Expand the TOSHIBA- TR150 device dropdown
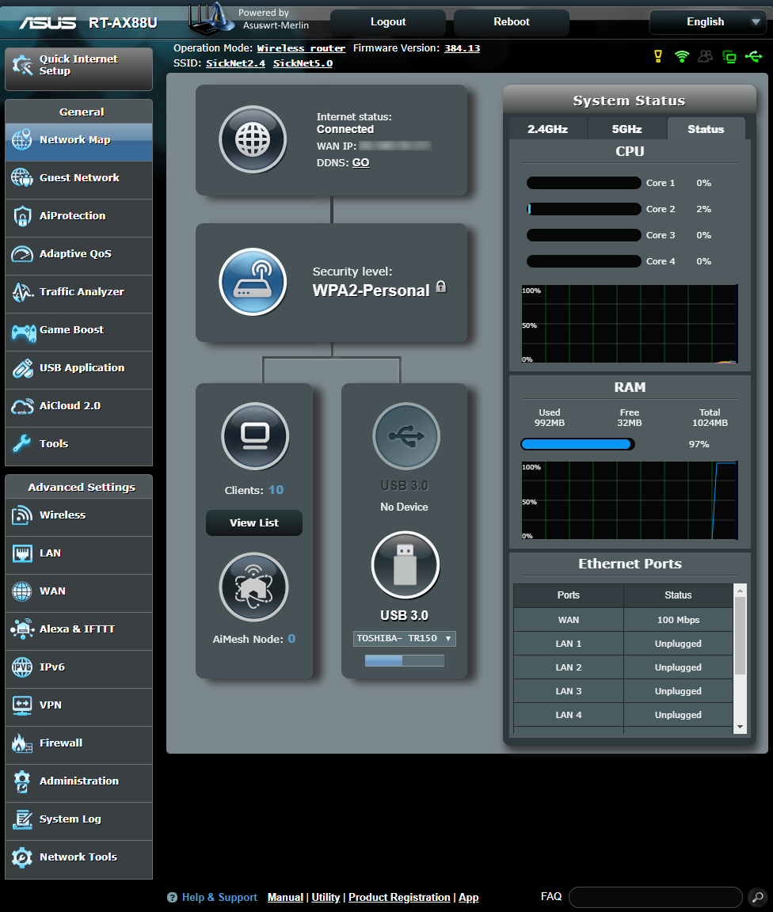Viewport: 773px width, 912px height. click(405, 639)
